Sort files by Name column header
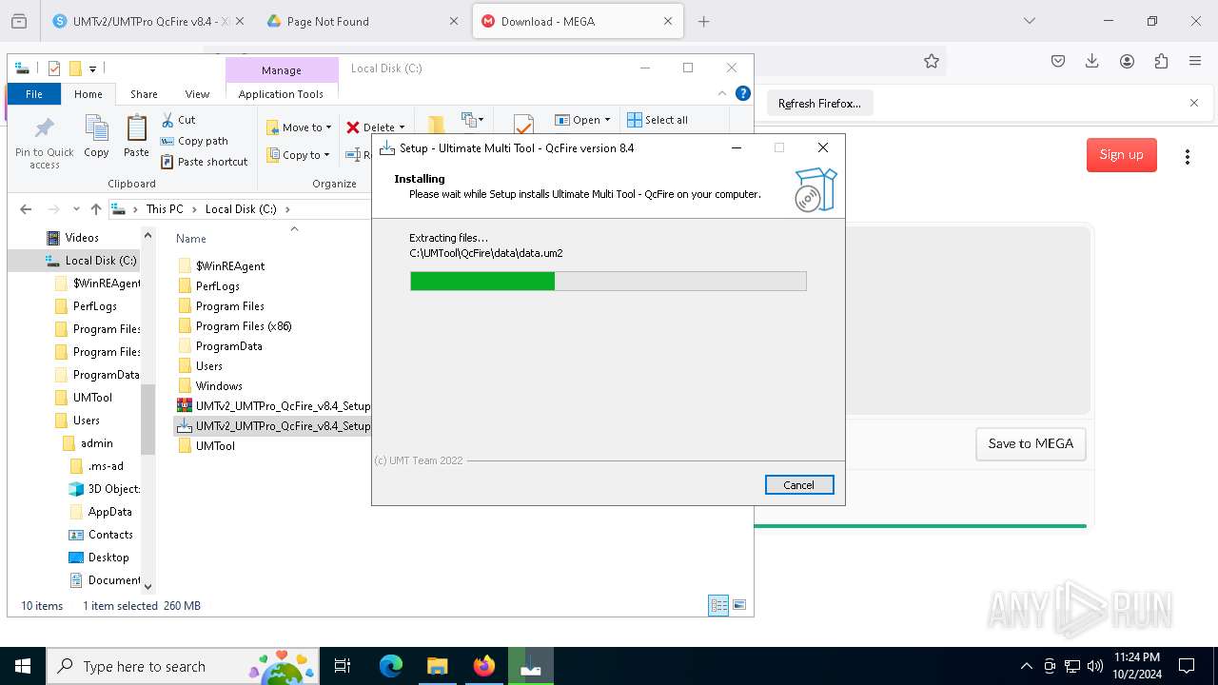The height and width of the screenshot is (685, 1218). coord(191,239)
